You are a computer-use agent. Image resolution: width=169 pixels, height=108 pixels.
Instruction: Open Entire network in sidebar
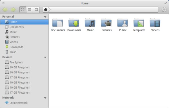tap(24, 103)
